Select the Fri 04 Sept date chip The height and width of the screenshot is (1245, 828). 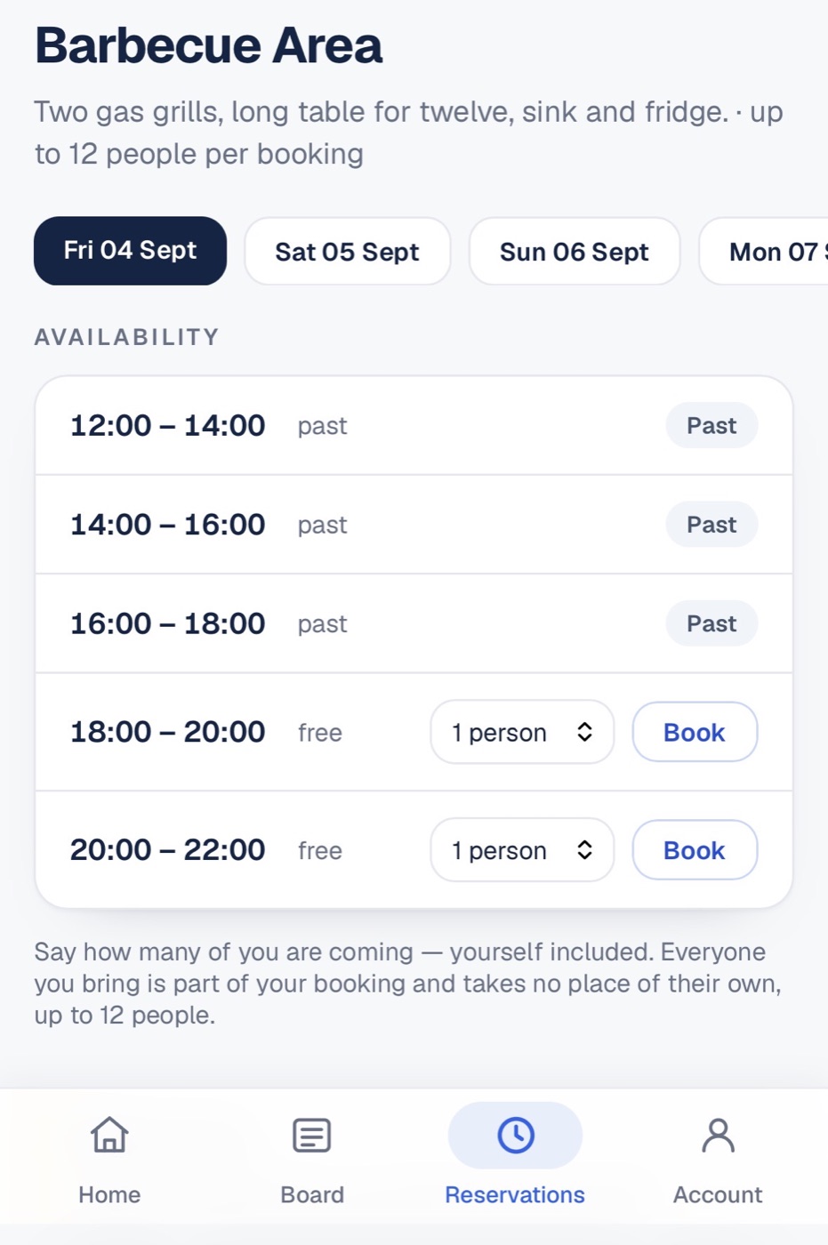130,251
